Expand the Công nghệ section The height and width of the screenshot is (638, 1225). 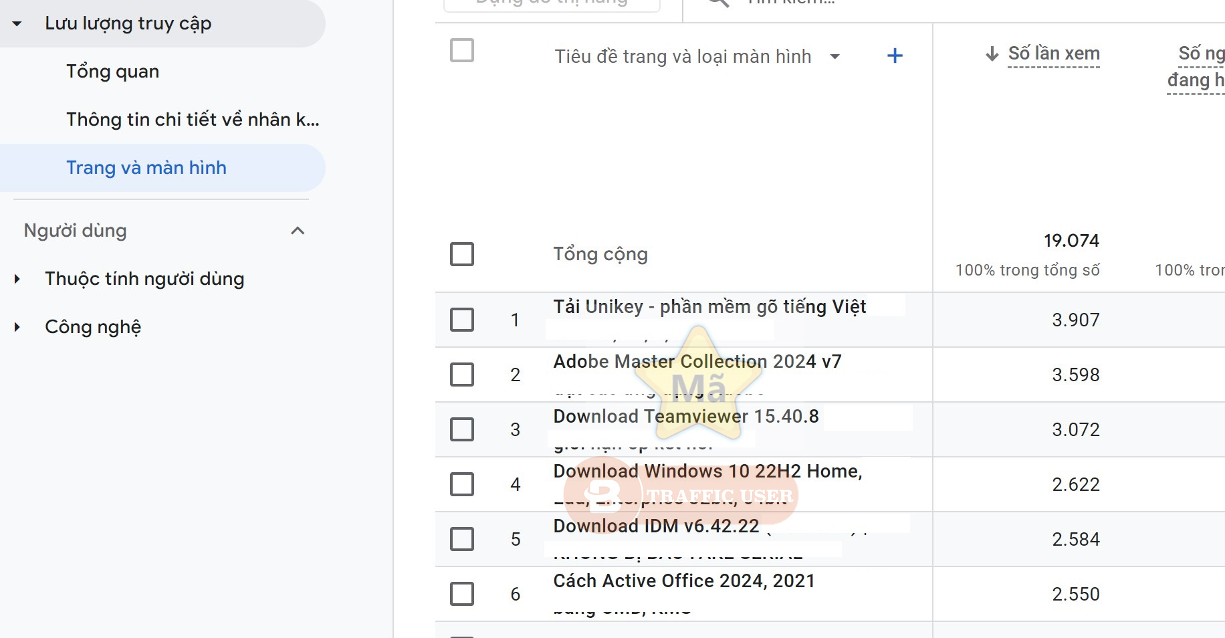click(x=16, y=327)
